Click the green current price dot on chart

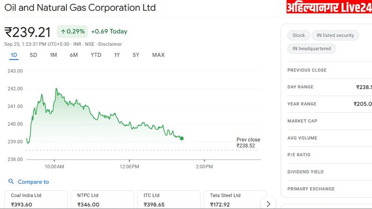pos(182,138)
